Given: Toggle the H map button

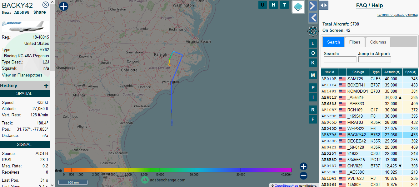Looking at the screenshot, I should (x=274, y=5).
